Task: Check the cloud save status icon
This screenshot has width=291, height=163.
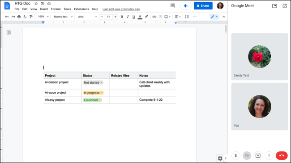Action: pos(49,4)
